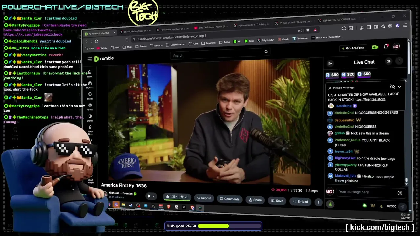Open the Artists bookmark folder
The height and width of the screenshot is (236, 420).
(89, 49)
